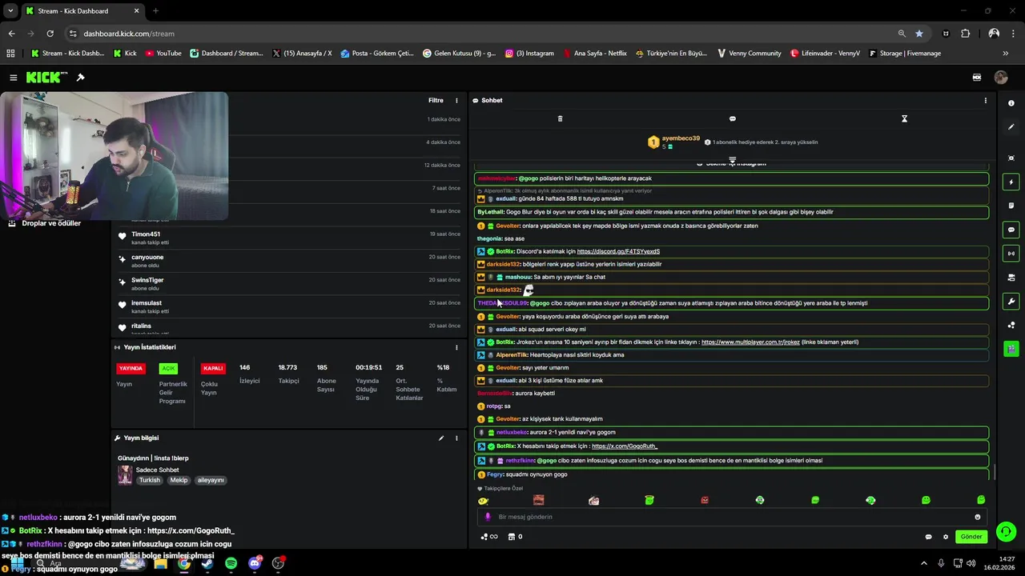The image size is (1025, 576).
Task: Open Steam from Windows taskbar
Action: 207,563
